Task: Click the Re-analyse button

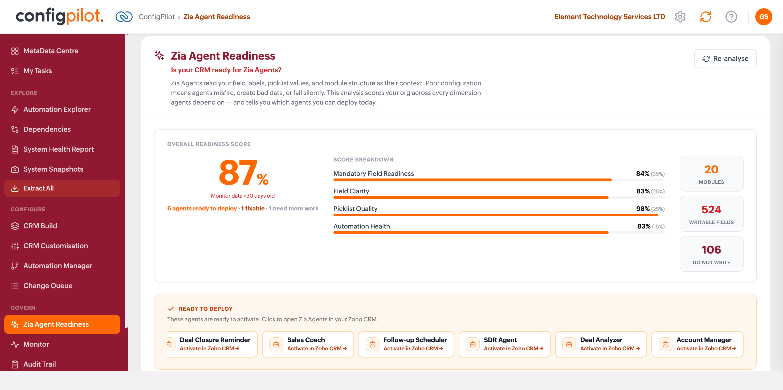Action: pyautogui.click(x=725, y=59)
